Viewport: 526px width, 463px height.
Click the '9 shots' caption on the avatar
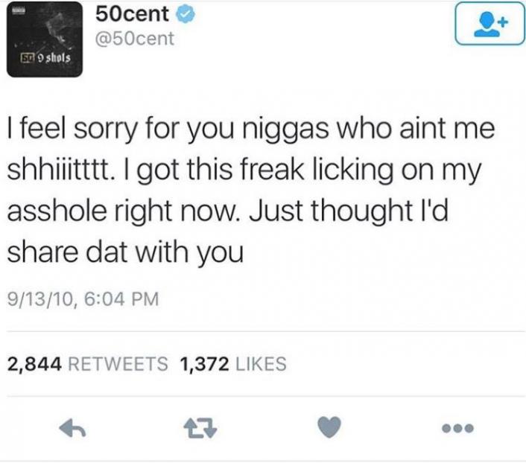tap(54, 58)
